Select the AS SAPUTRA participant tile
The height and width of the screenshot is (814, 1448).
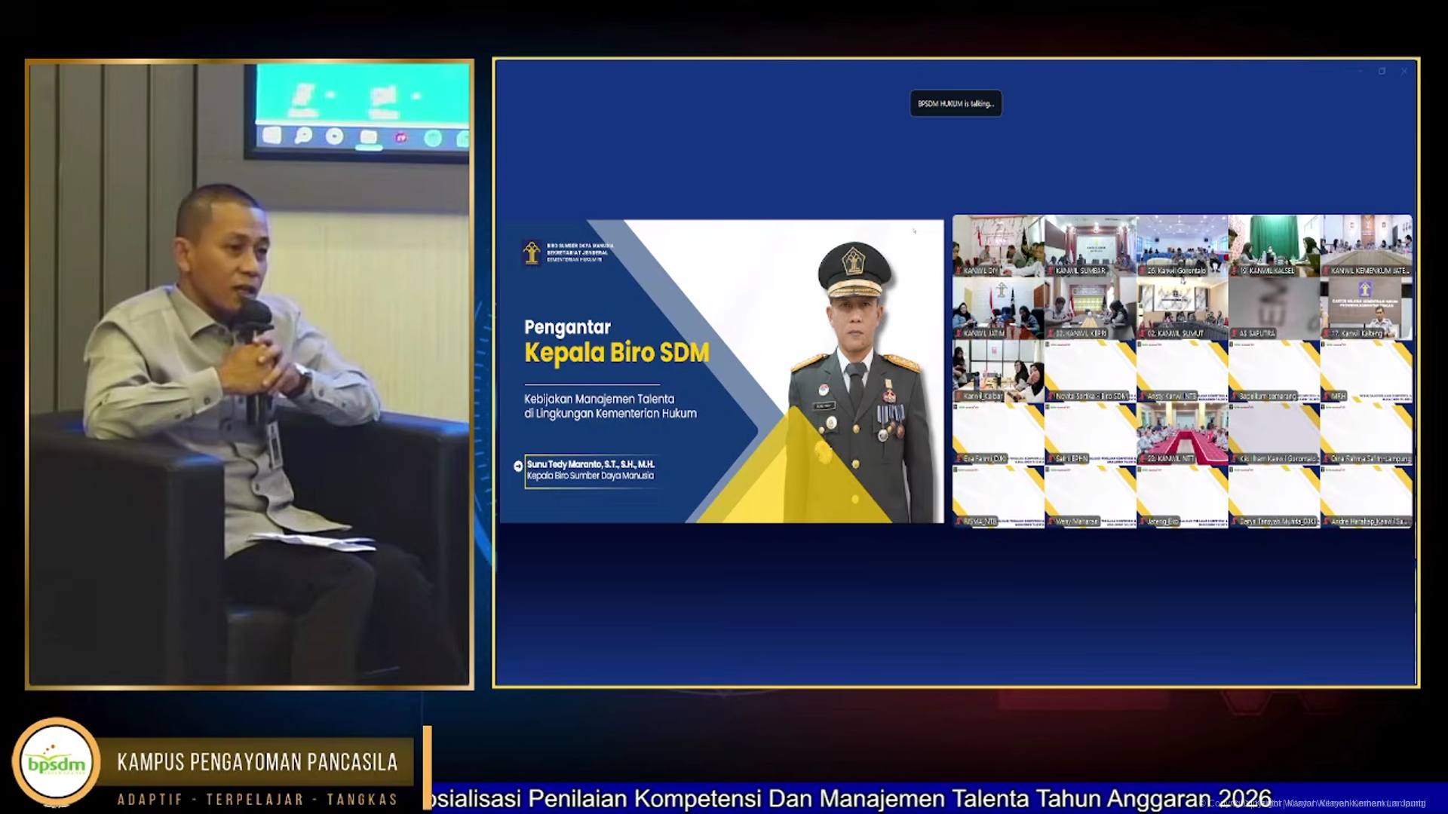click(1274, 308)
